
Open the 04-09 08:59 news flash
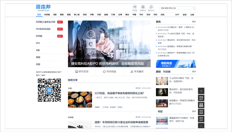(x=176, y=29)
